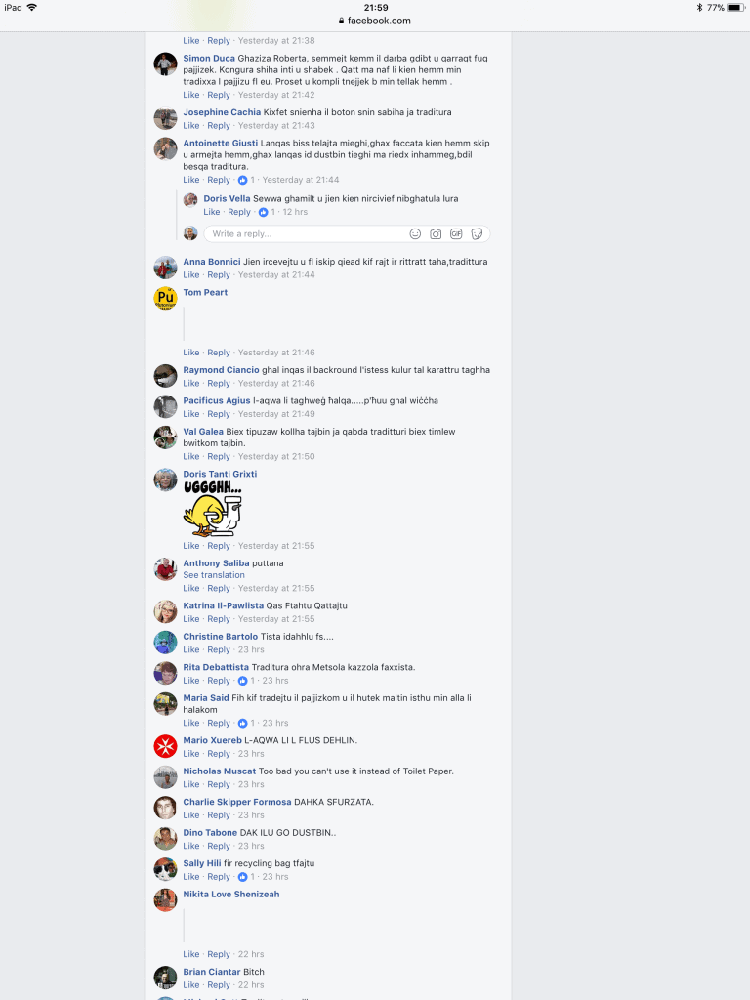Open Raymond Ciancio's profile picture
Image resolution: width=750 pixels, height=1000 pixels.
point(165,376)
